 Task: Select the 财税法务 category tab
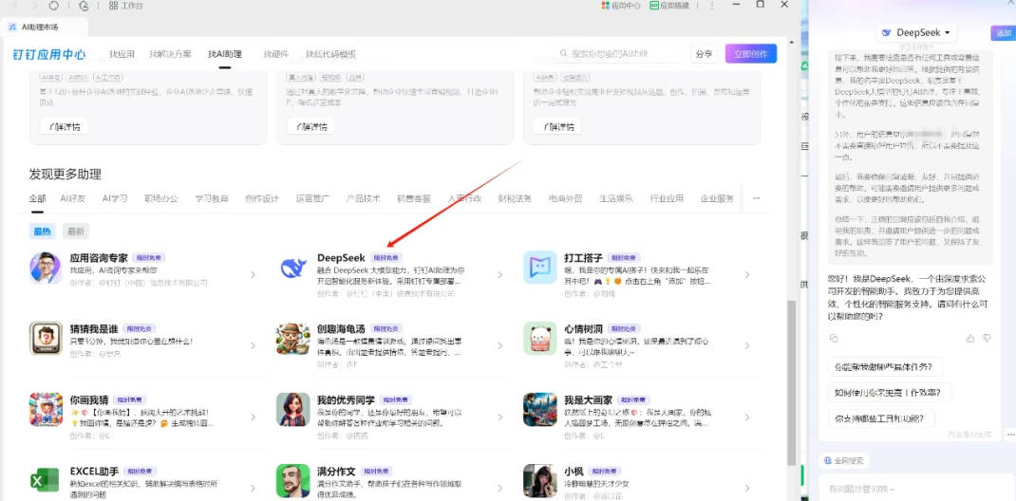(516, 198)
